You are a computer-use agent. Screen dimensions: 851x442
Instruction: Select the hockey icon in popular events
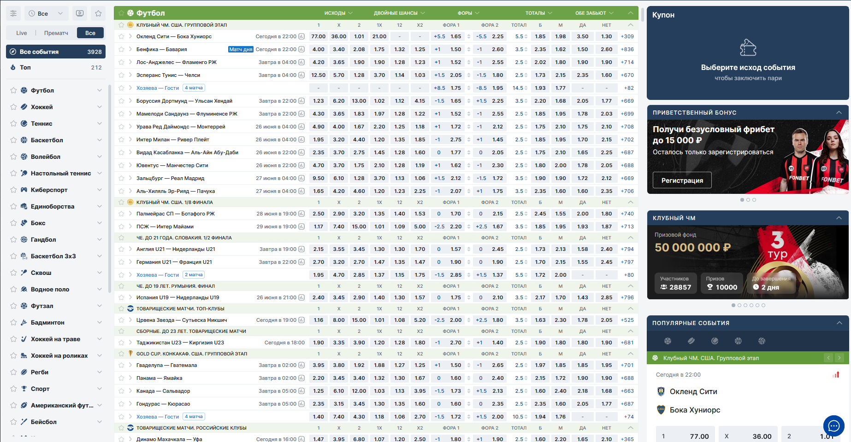(691, 341)
